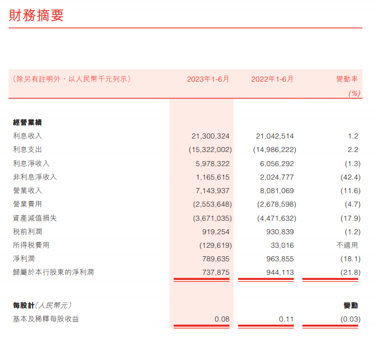Screen dimensions: 375x348
Task: Click the 稅前利潤 change rate (1.2)
Action: coord(352,232)
